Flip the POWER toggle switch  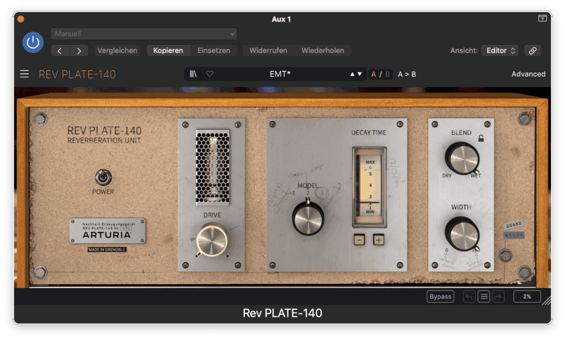click(x=103, y=177)
